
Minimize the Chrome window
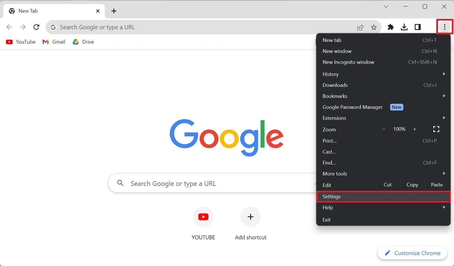pos(405,6)
